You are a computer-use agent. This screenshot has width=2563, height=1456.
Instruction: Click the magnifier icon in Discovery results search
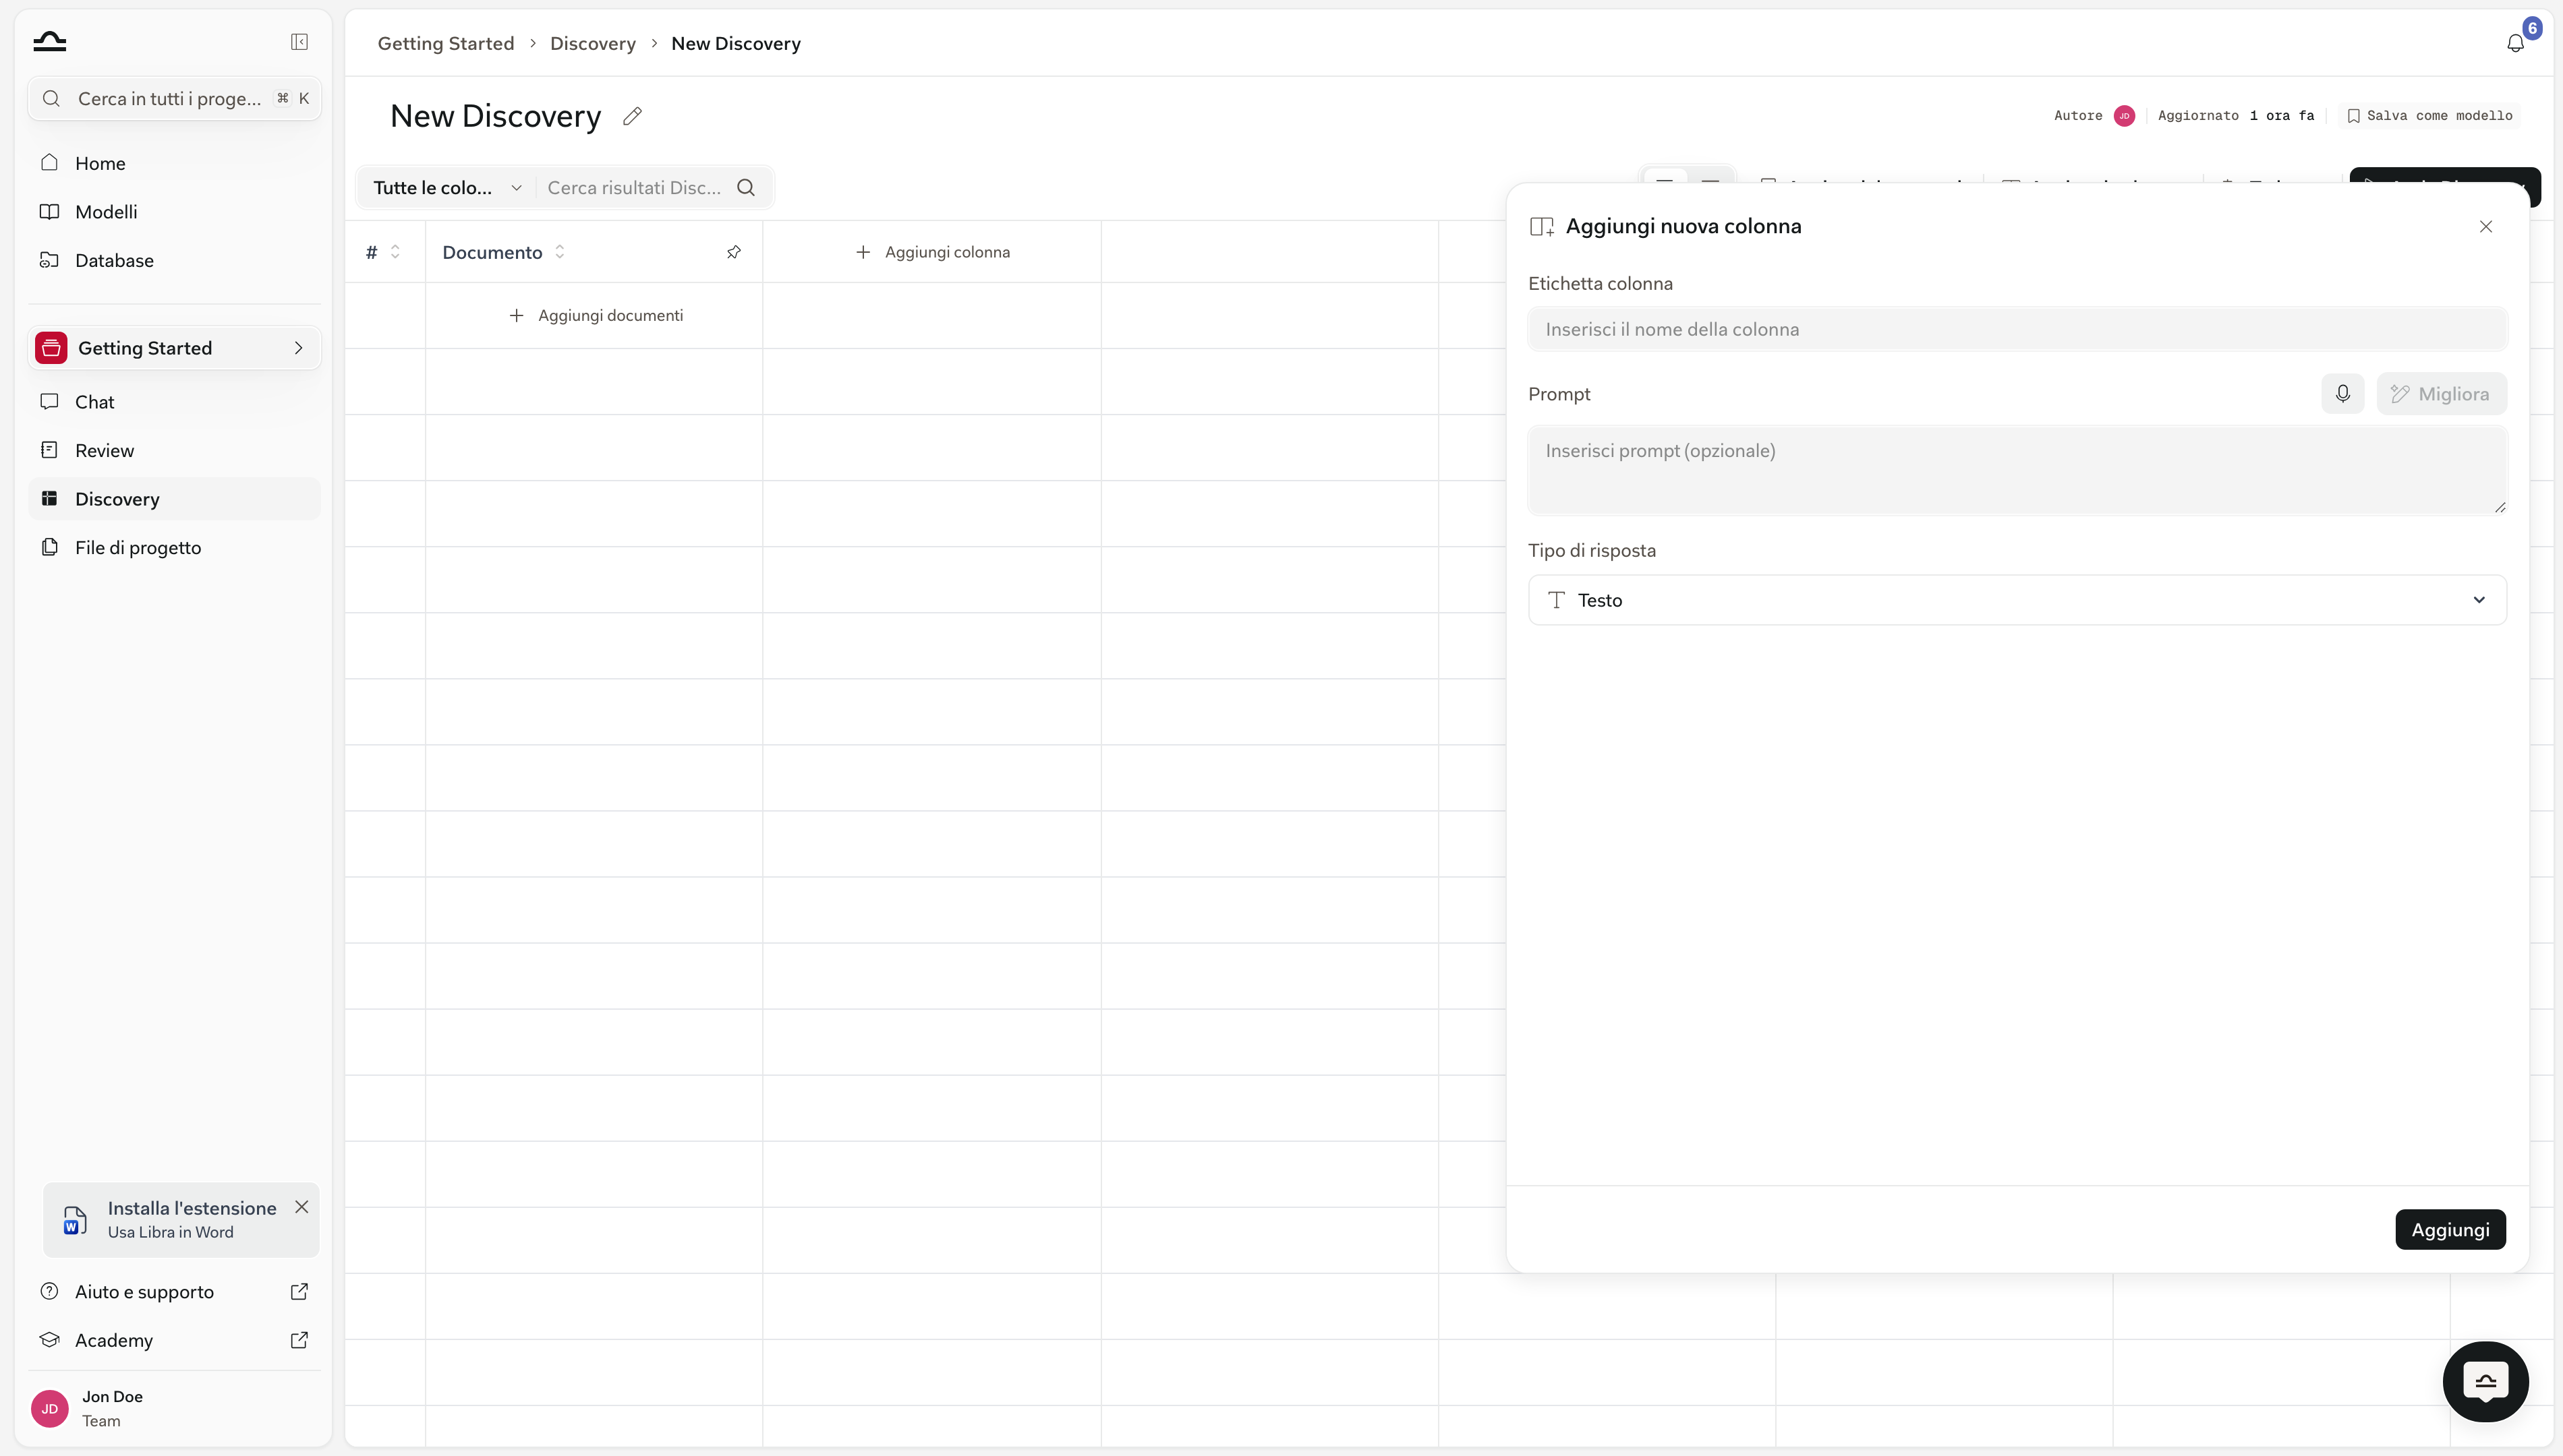coord(746,188)
